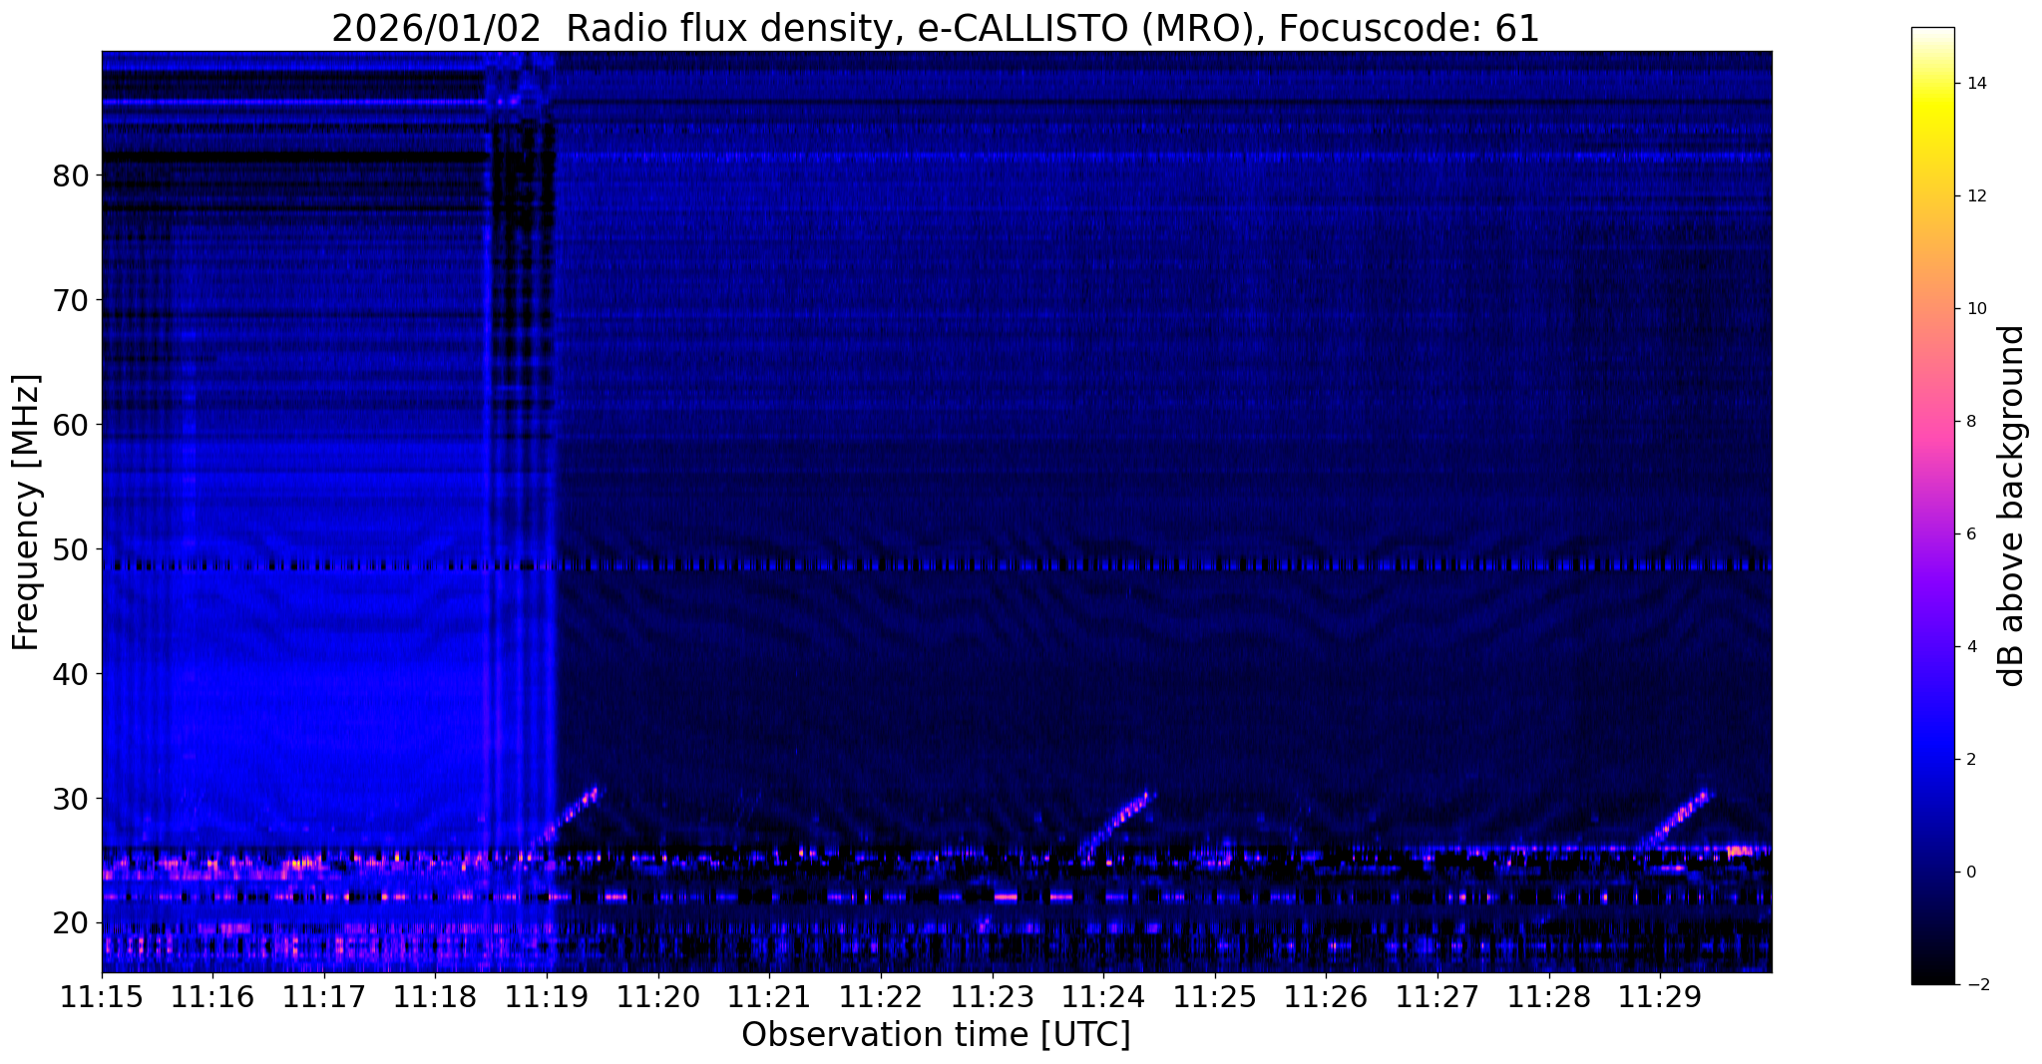The height and width of the screenshot is (1064, 2042).
Task: Click the 70 MHz frequency tick label
Action: point(70,300)
